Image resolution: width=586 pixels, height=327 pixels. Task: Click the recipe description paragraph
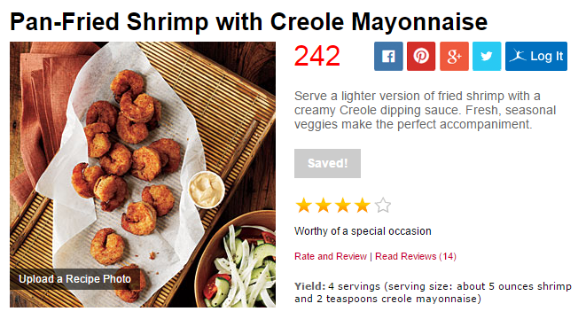coord(425,110)
